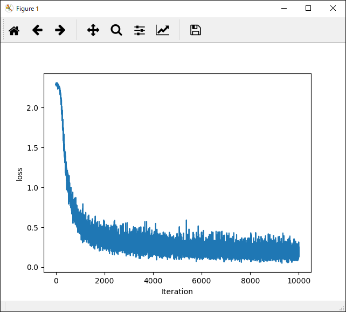Click the Iteration x-axis label
346x312 pixels.
[x=177, y=291]
